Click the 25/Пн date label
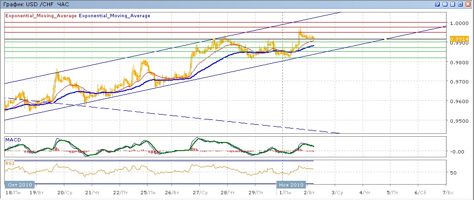 (x=148, y=192)
